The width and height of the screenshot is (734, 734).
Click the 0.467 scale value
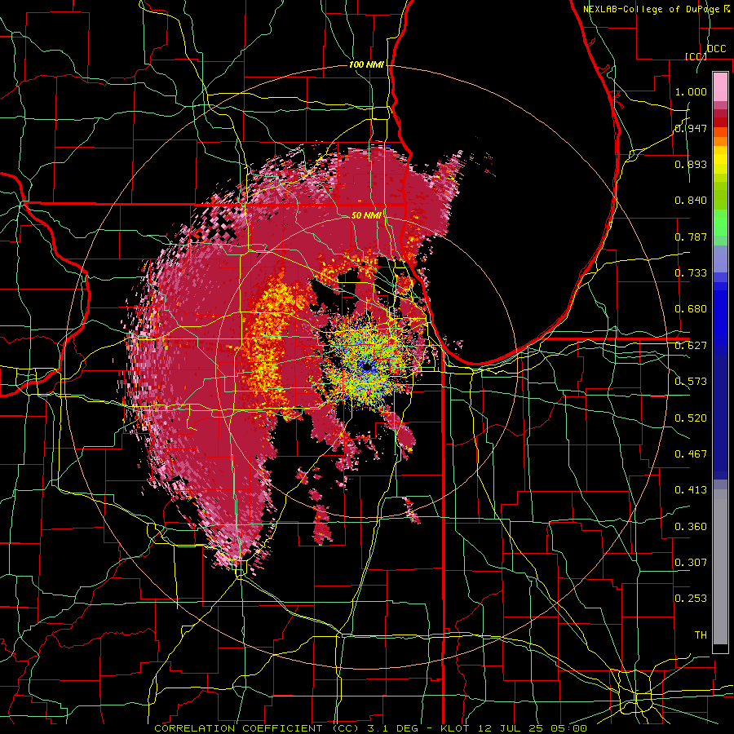coord(691,453)
